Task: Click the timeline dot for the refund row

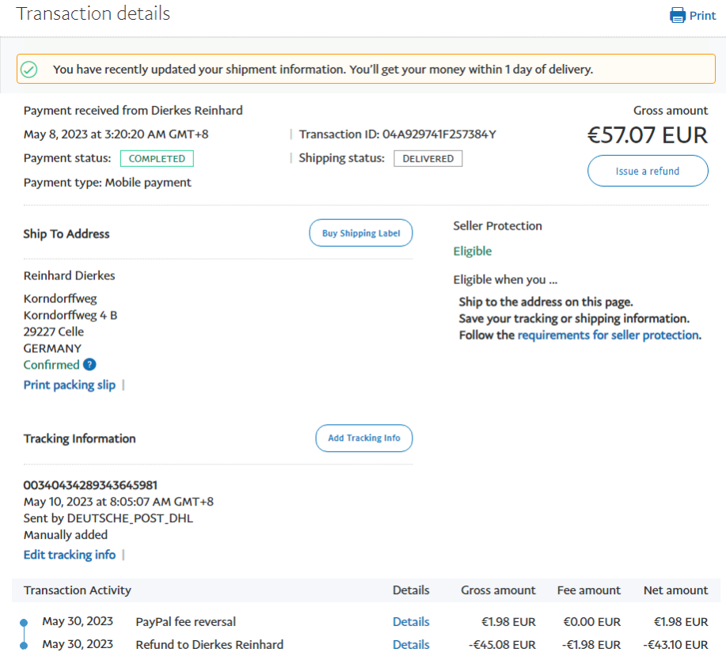Action: click(x=24, y=646)
